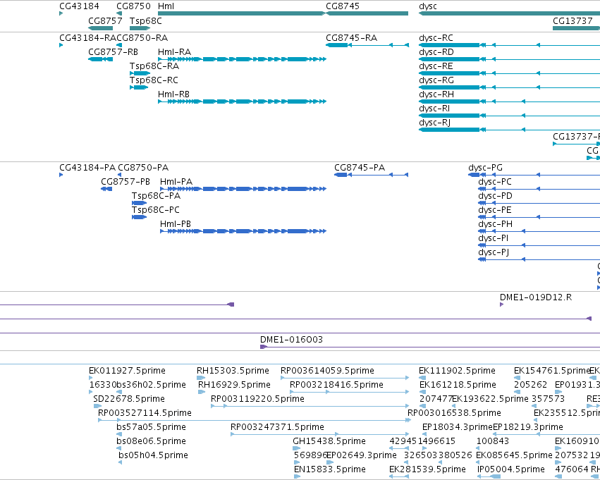Screen dimensions: 600x480
Task: Select transcript CG43184-RA
Action: [x=87, y=38]
